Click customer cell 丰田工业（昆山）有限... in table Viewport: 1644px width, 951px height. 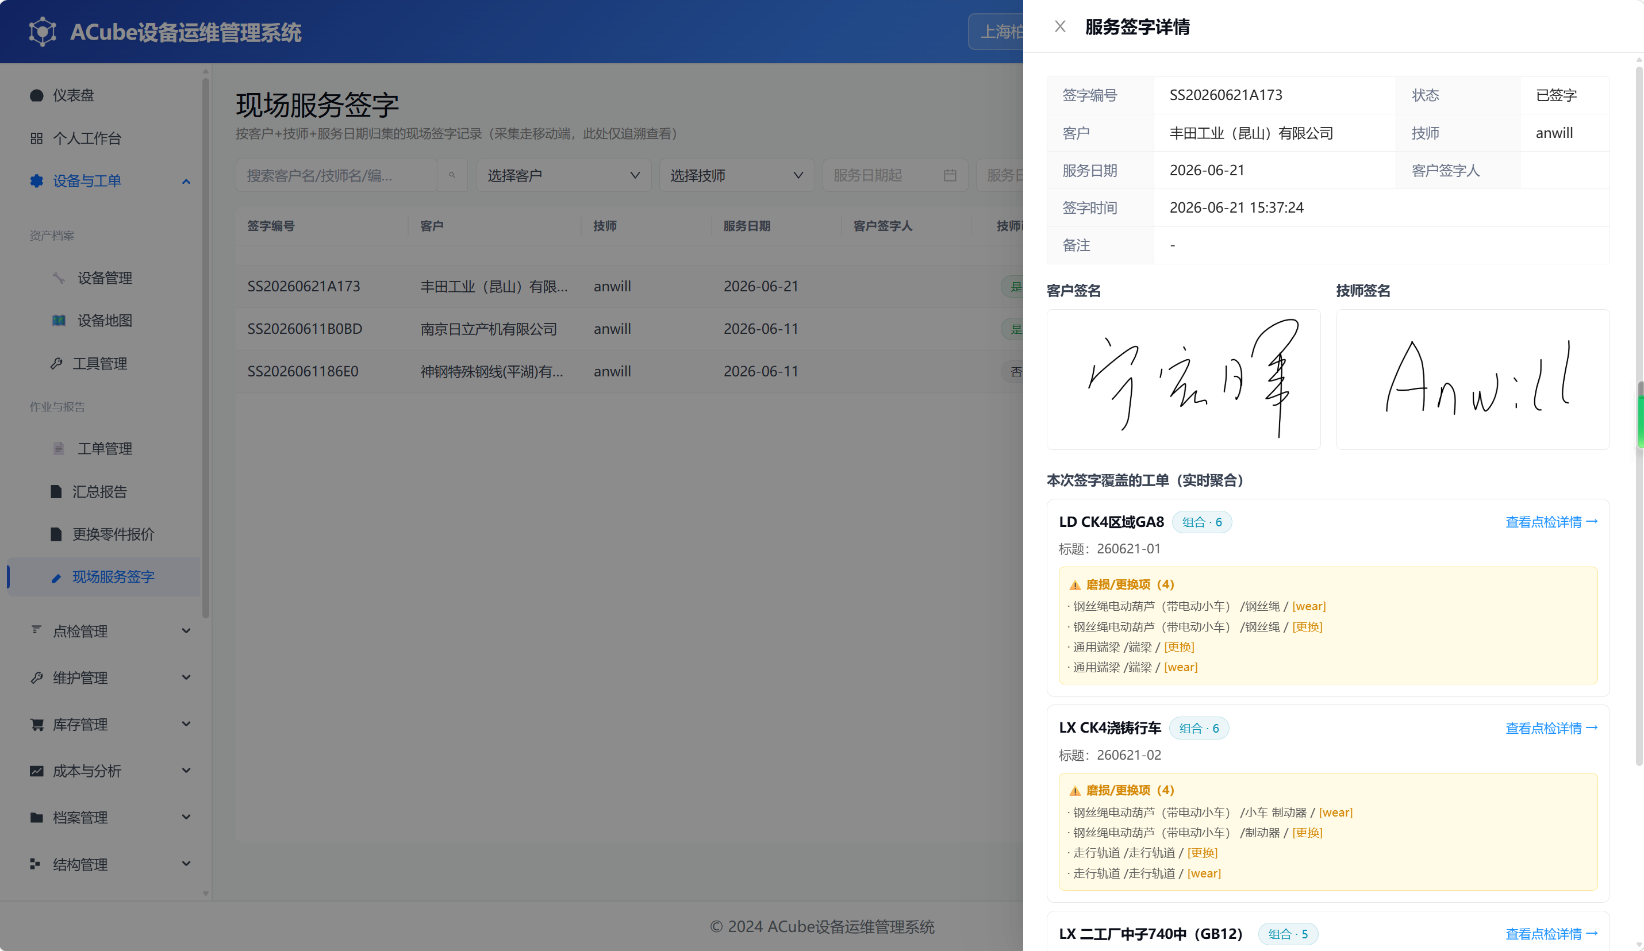(x=494, y=286)
